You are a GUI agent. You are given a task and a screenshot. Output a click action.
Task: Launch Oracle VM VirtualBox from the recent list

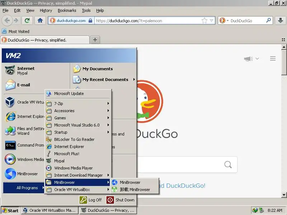tap(24, 102)
